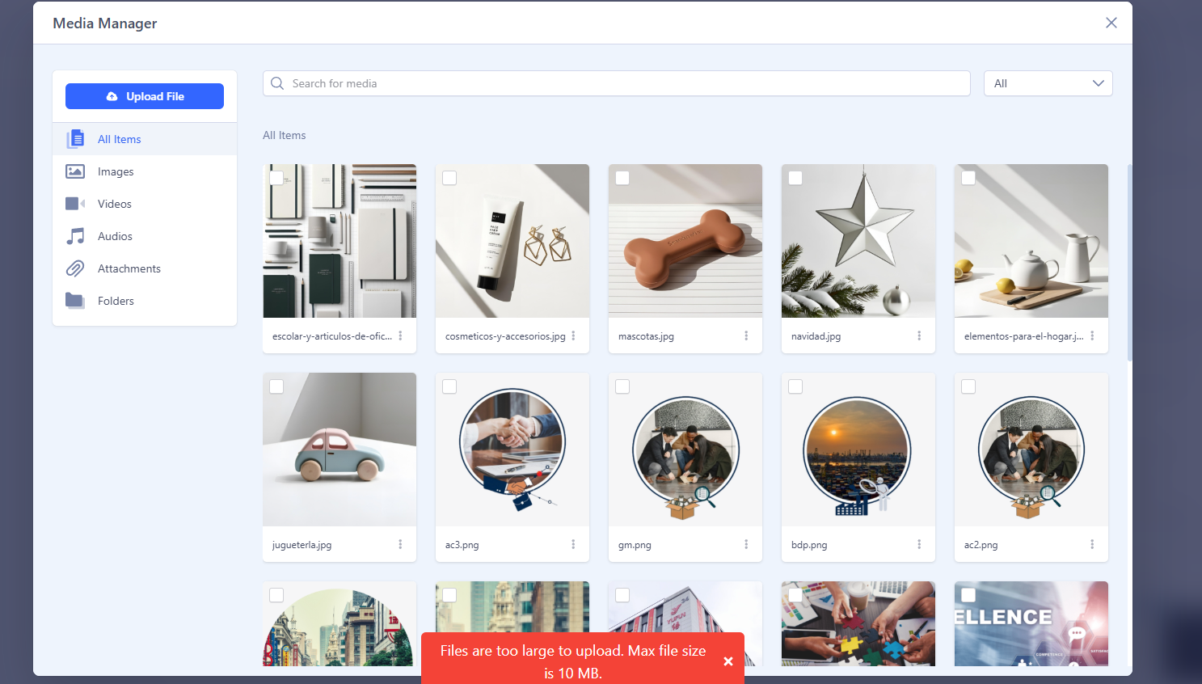1202x684 pixels.
Task: Click the file name ac2.png
Action: click(x=981, y=545)
